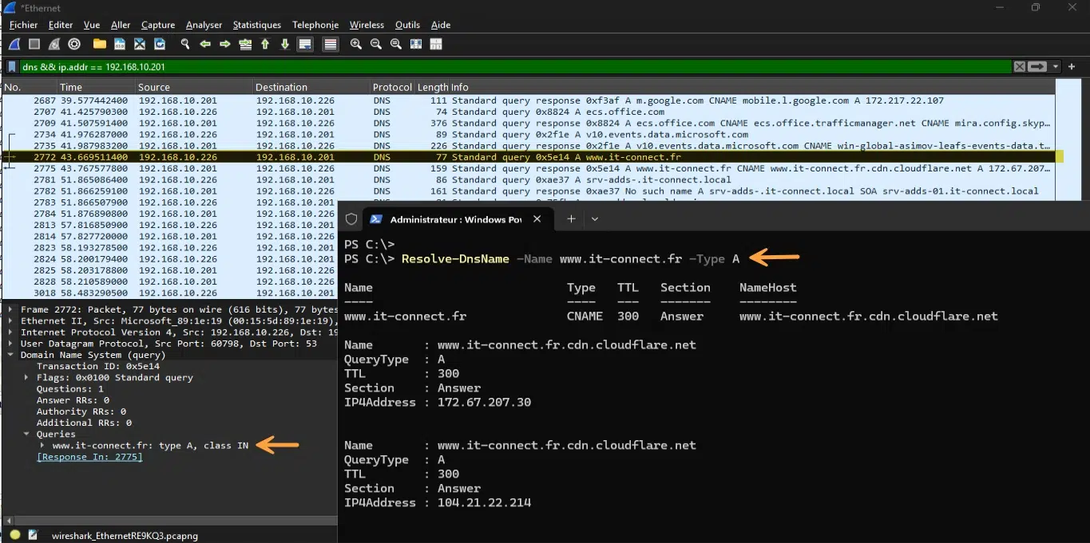The height and width of the screenshot is (543, 1090).
Task: Open capture options gear icon
Action: (x=74, y=44)
